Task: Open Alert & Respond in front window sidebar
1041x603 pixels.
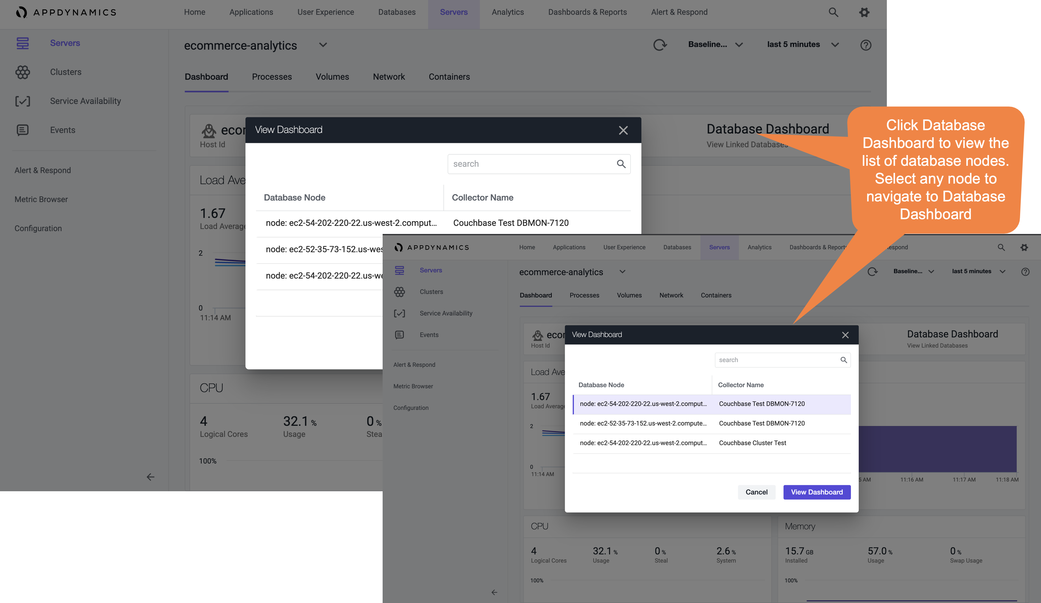Action: click(x=414, y=365)
